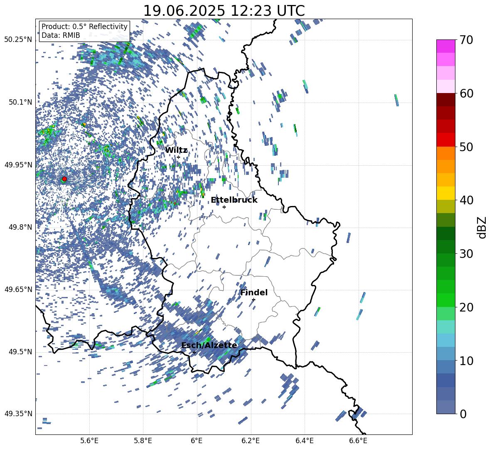Click the dBZ colorbar axis label

481,227
